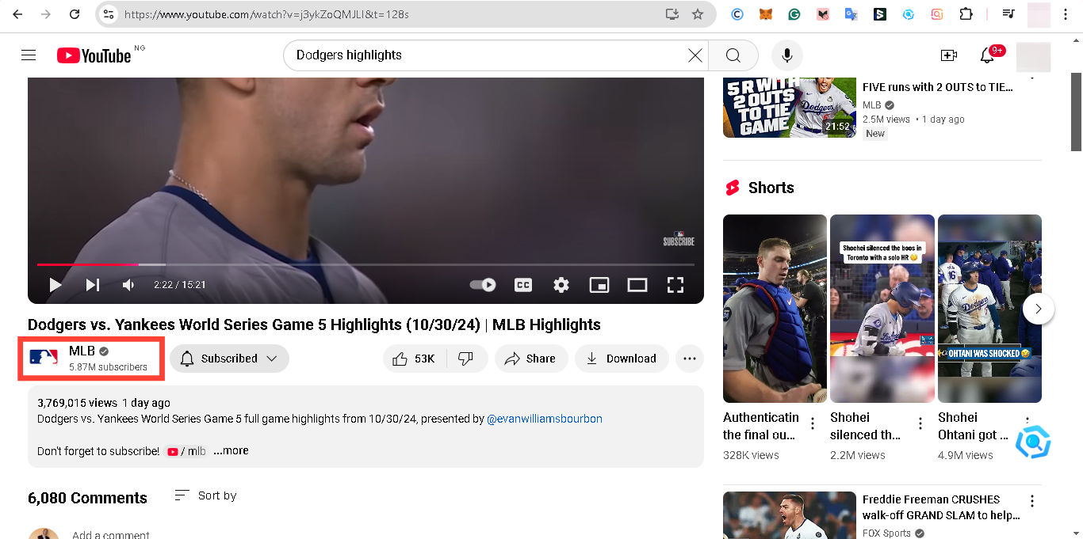The width and height of the screenshot is (1083, 539).
Task: Switch to theater mode
Action: [x=637, y=285]
